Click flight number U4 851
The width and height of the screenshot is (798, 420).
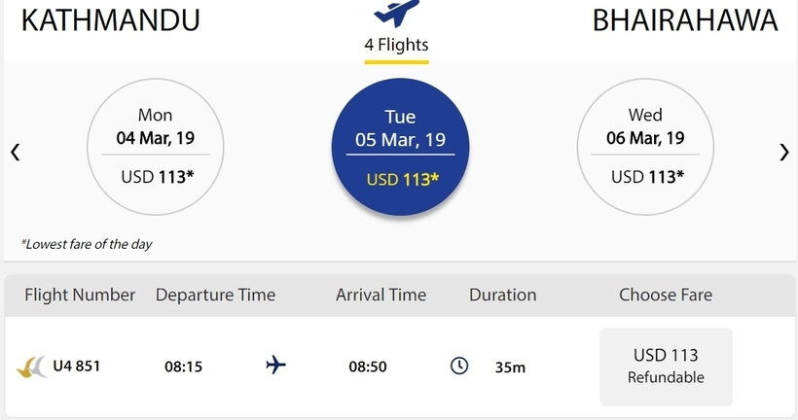tap(76, 367)
